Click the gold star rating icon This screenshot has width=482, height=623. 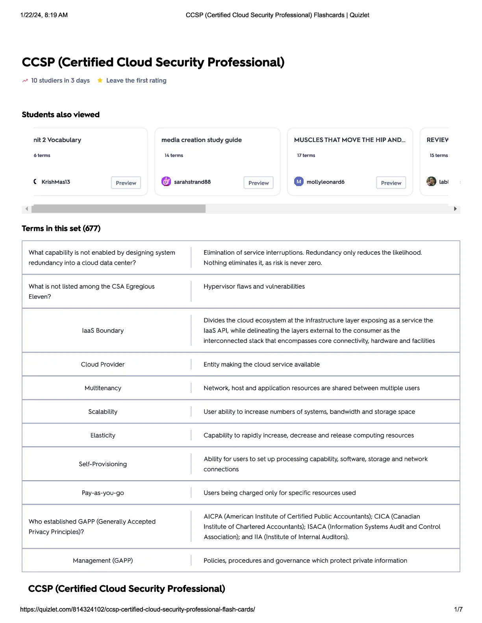[x=100, y=80]
